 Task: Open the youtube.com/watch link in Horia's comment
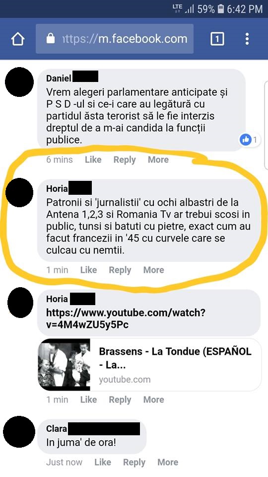pyautogui.click(x=126, y=318)
